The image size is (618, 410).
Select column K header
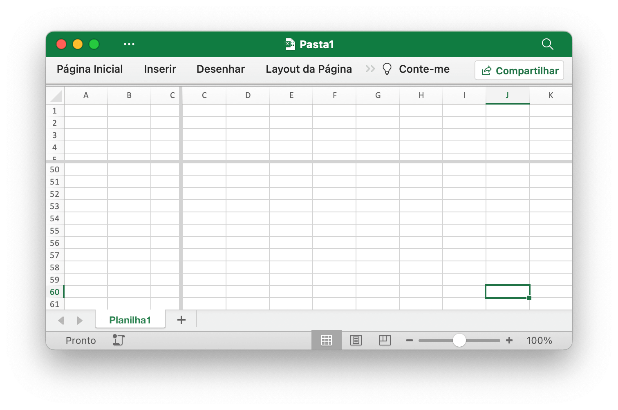[551, 96]
